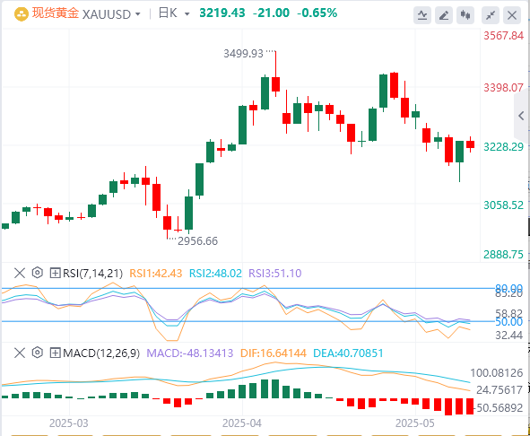Screen dimensions: 530x436
Task: Click the 现货黄金 instrument name
Action: [x=56, y=13]
